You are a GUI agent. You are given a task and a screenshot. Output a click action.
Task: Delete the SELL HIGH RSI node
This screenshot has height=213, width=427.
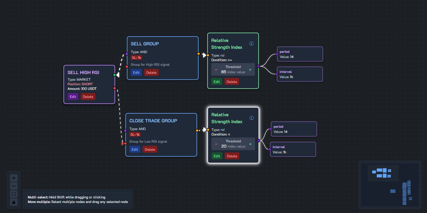(x=88, y=96)
